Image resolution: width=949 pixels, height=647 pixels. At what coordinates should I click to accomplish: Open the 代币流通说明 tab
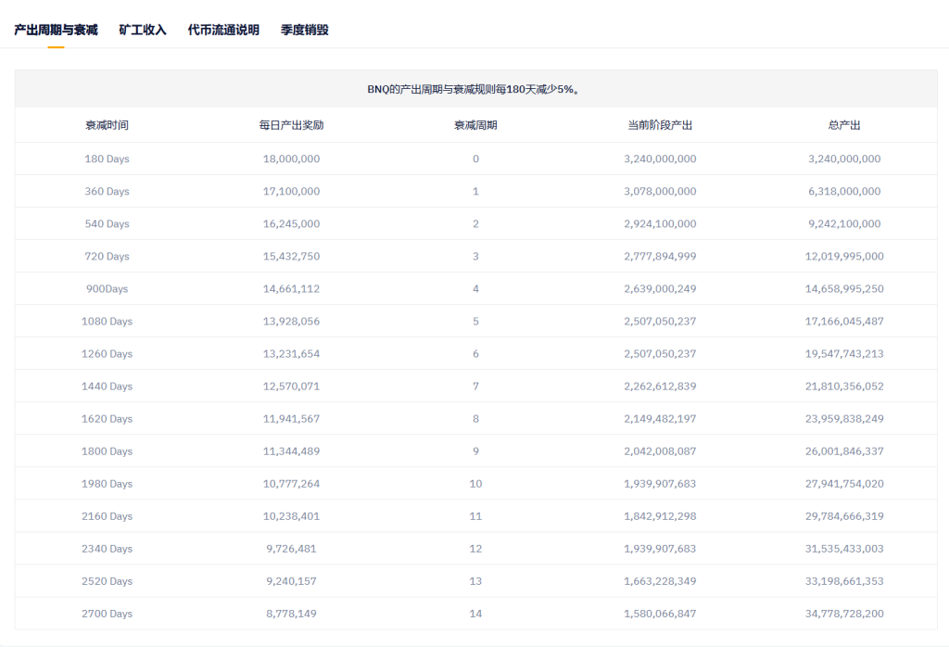[223, 30]
